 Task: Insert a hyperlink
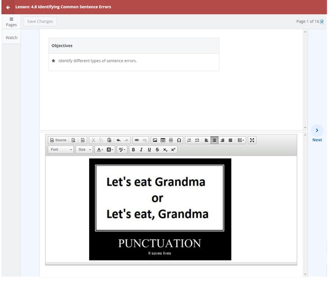tap(137, 140)
